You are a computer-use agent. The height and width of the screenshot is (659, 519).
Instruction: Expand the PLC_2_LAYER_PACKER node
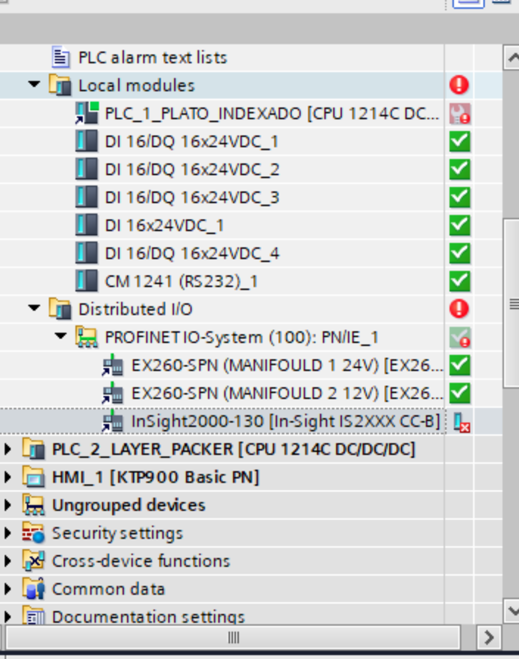[7, 449]
